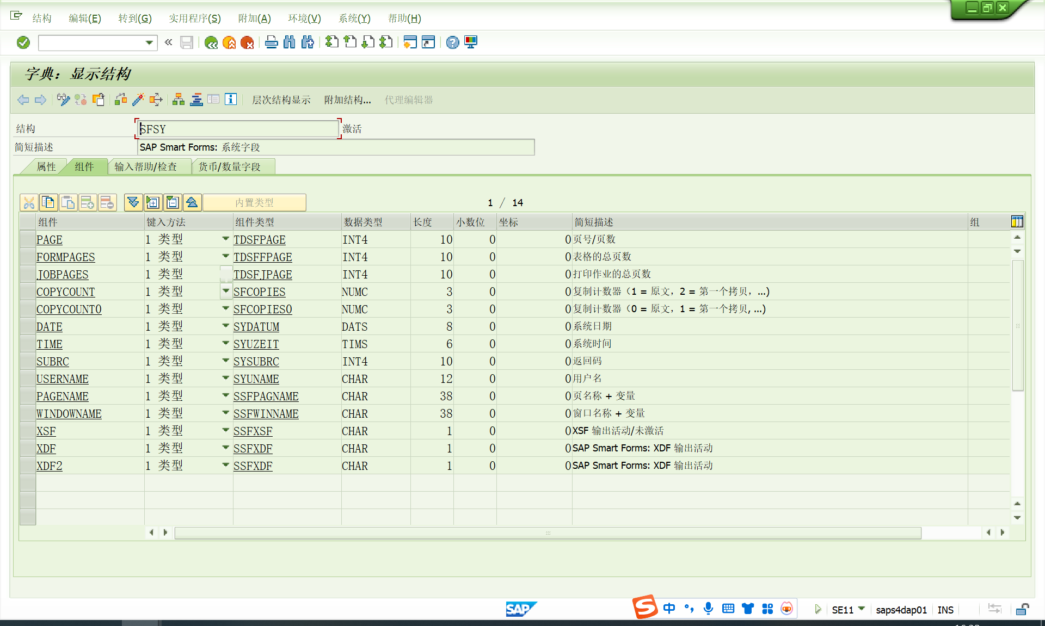The height and width of the screenshot is (626, 1045).
Task: Click the red Cancel icon
Action: (247, 42)
